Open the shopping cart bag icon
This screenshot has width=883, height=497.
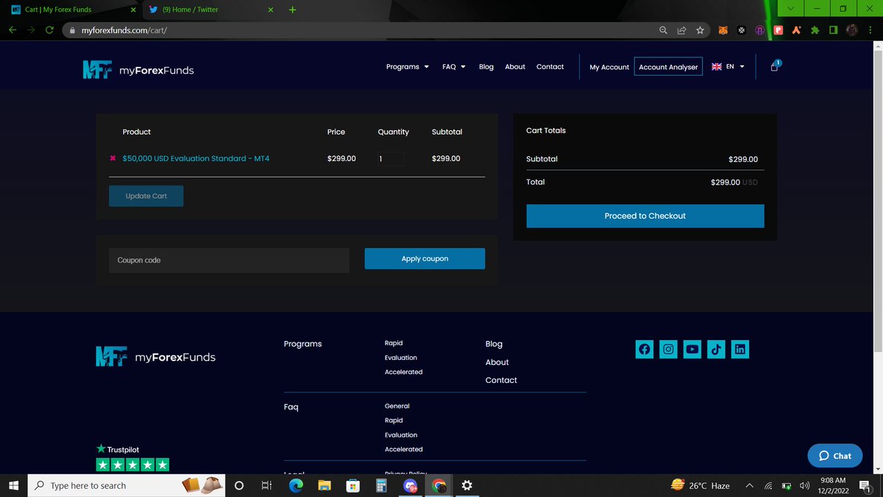775,66
